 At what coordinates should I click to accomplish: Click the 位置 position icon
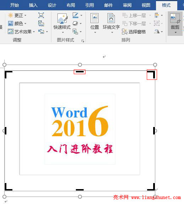95,18
